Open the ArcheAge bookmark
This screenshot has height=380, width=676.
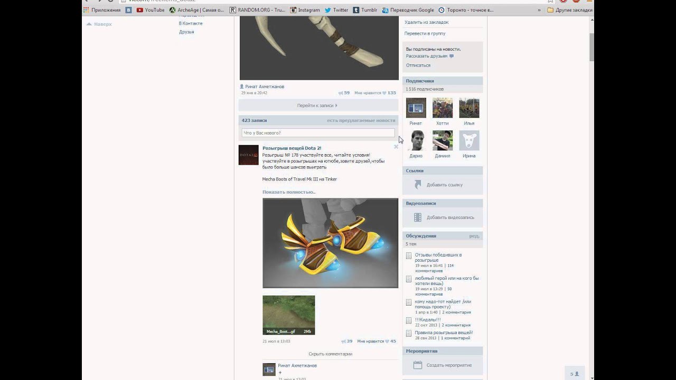pyautogui.click(x=196, y=10)
